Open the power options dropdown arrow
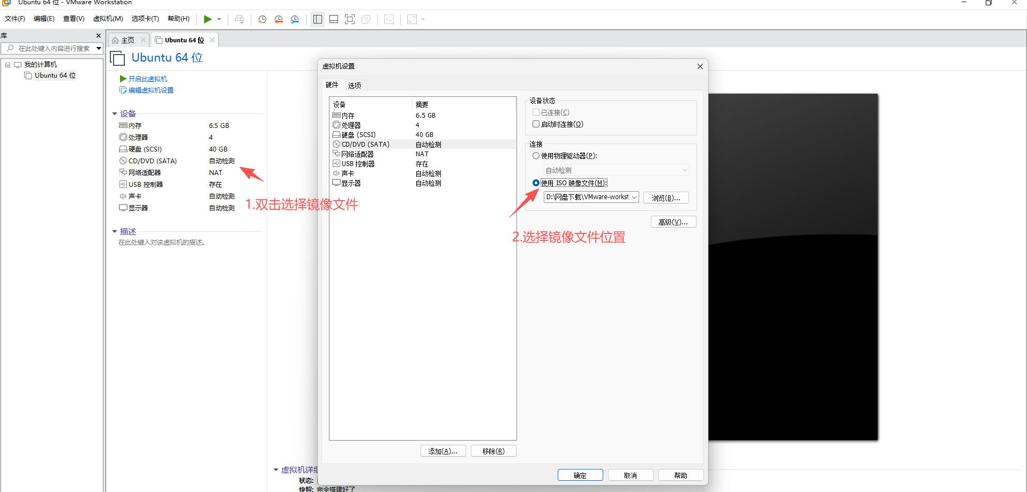The image size is (1027, 492). pyautogui.click(x=219, y=19)
